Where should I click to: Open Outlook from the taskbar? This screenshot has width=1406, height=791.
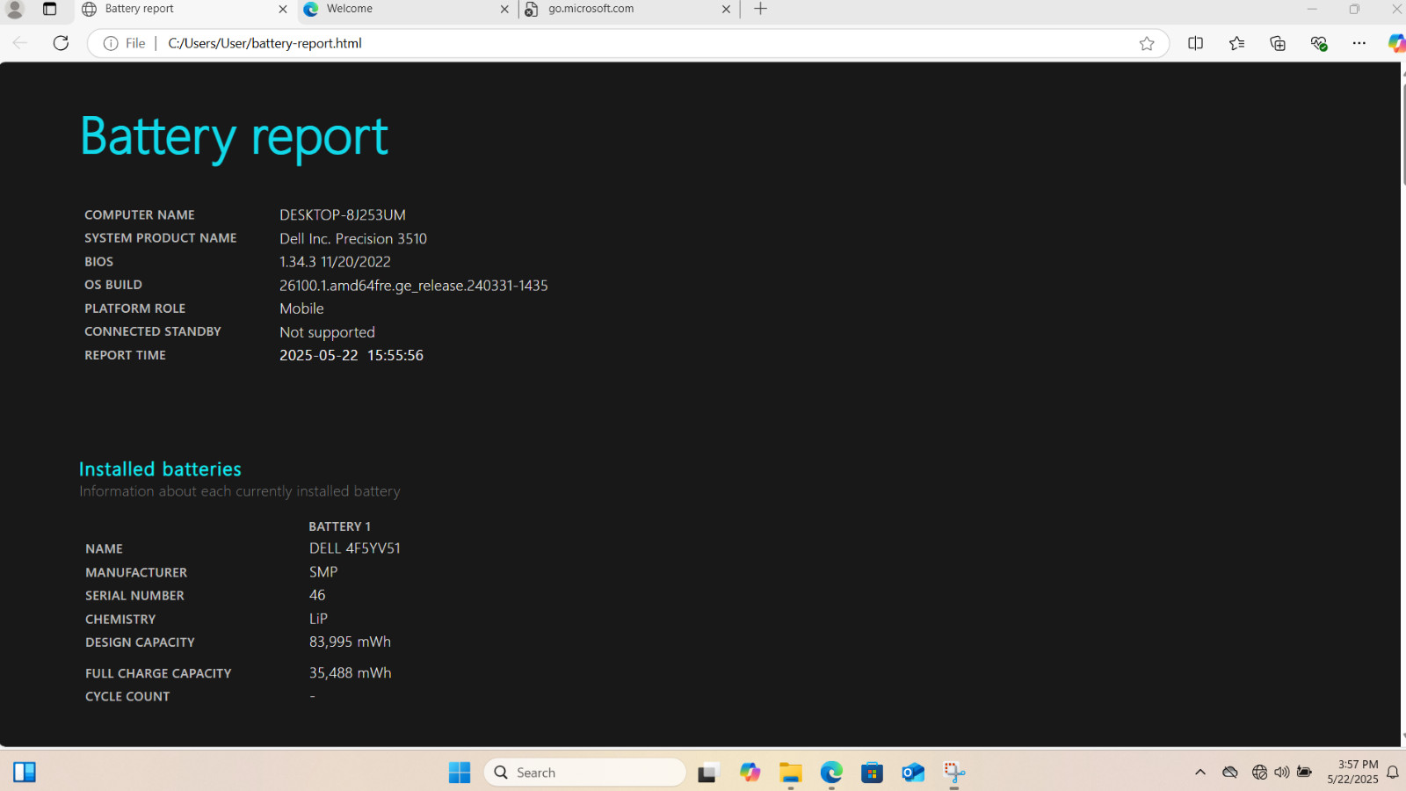(x=913, y=772)
